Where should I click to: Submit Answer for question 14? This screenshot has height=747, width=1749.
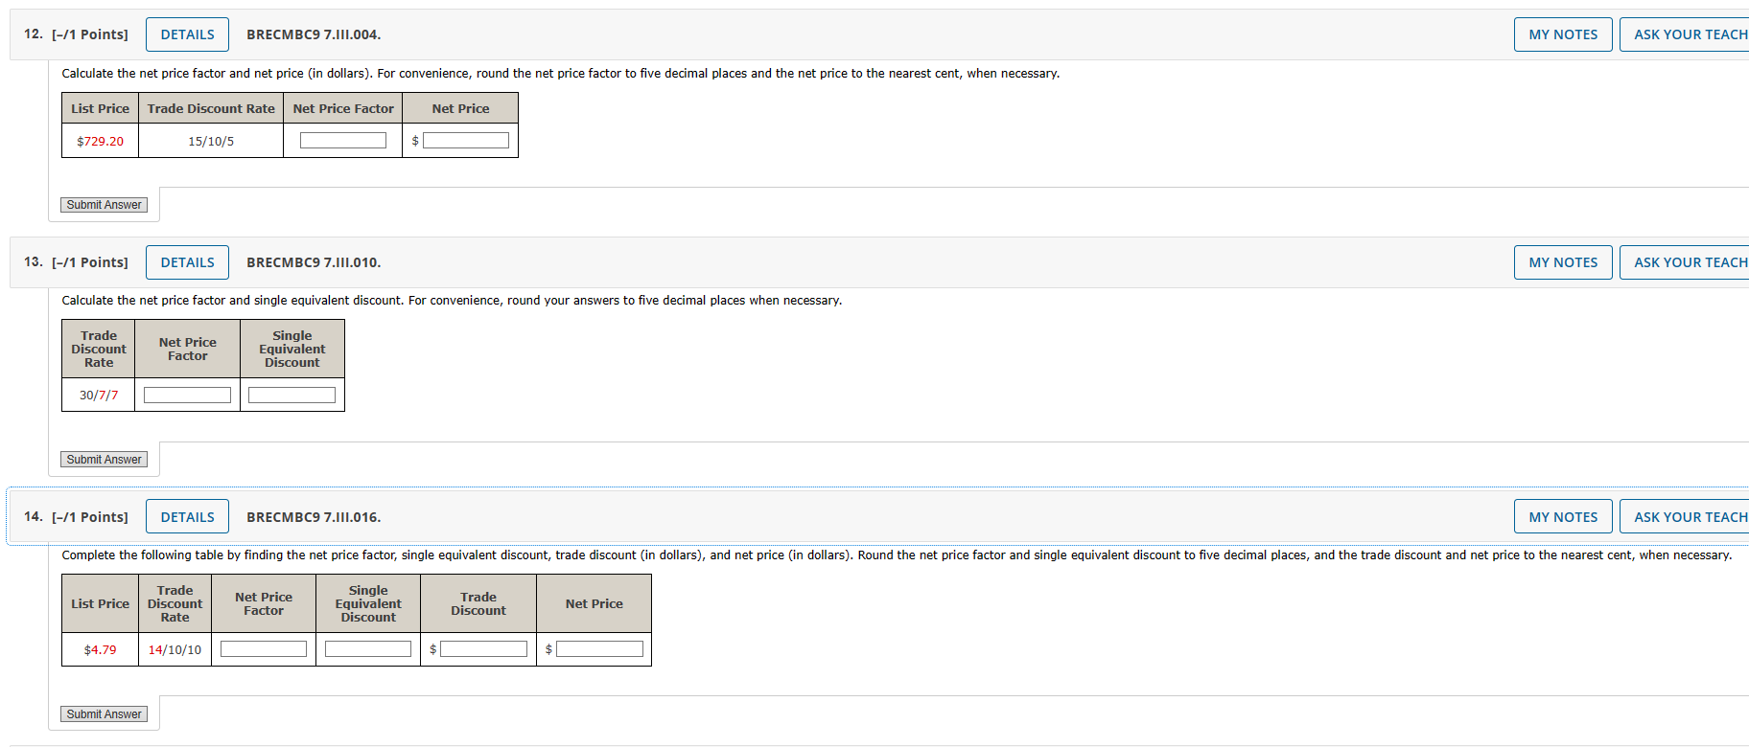(x=104, y=713)
